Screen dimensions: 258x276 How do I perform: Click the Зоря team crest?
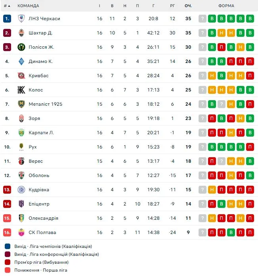(21, 118)
